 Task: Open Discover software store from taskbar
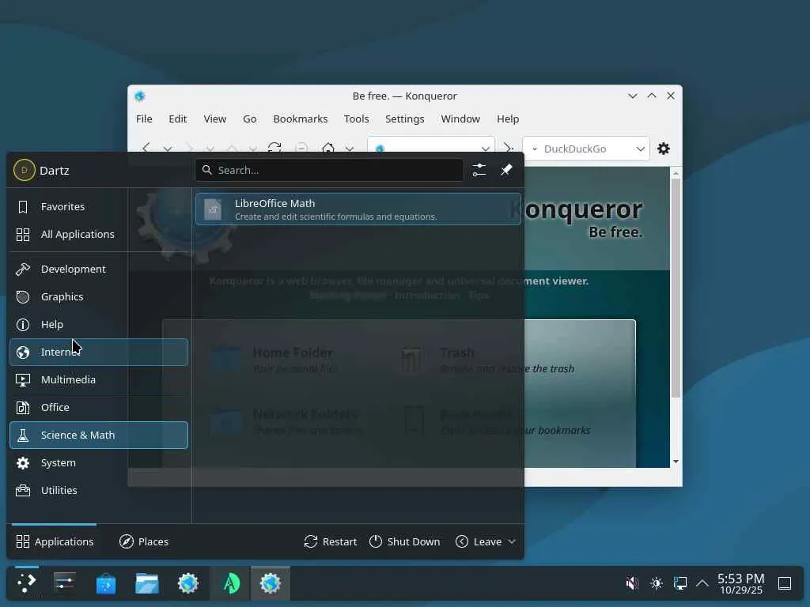point(106,583)
